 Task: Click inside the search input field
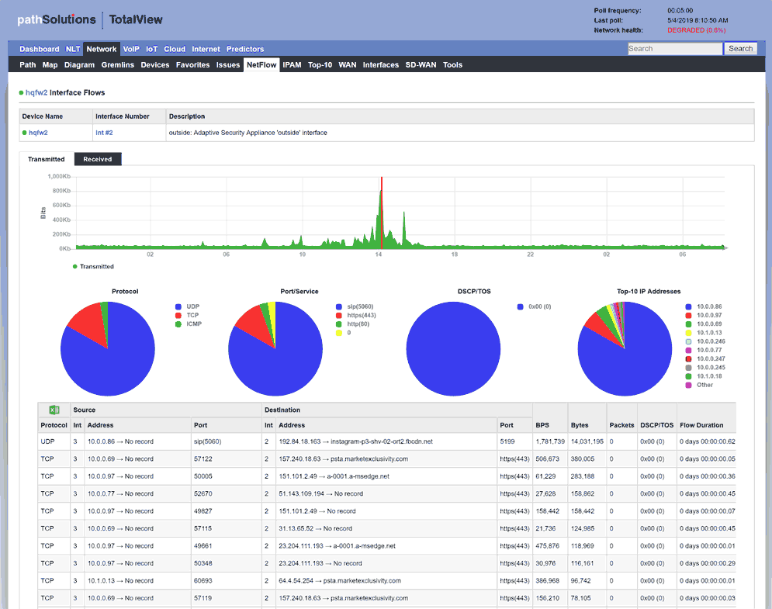pyautogui.click(x=675, y=48)
